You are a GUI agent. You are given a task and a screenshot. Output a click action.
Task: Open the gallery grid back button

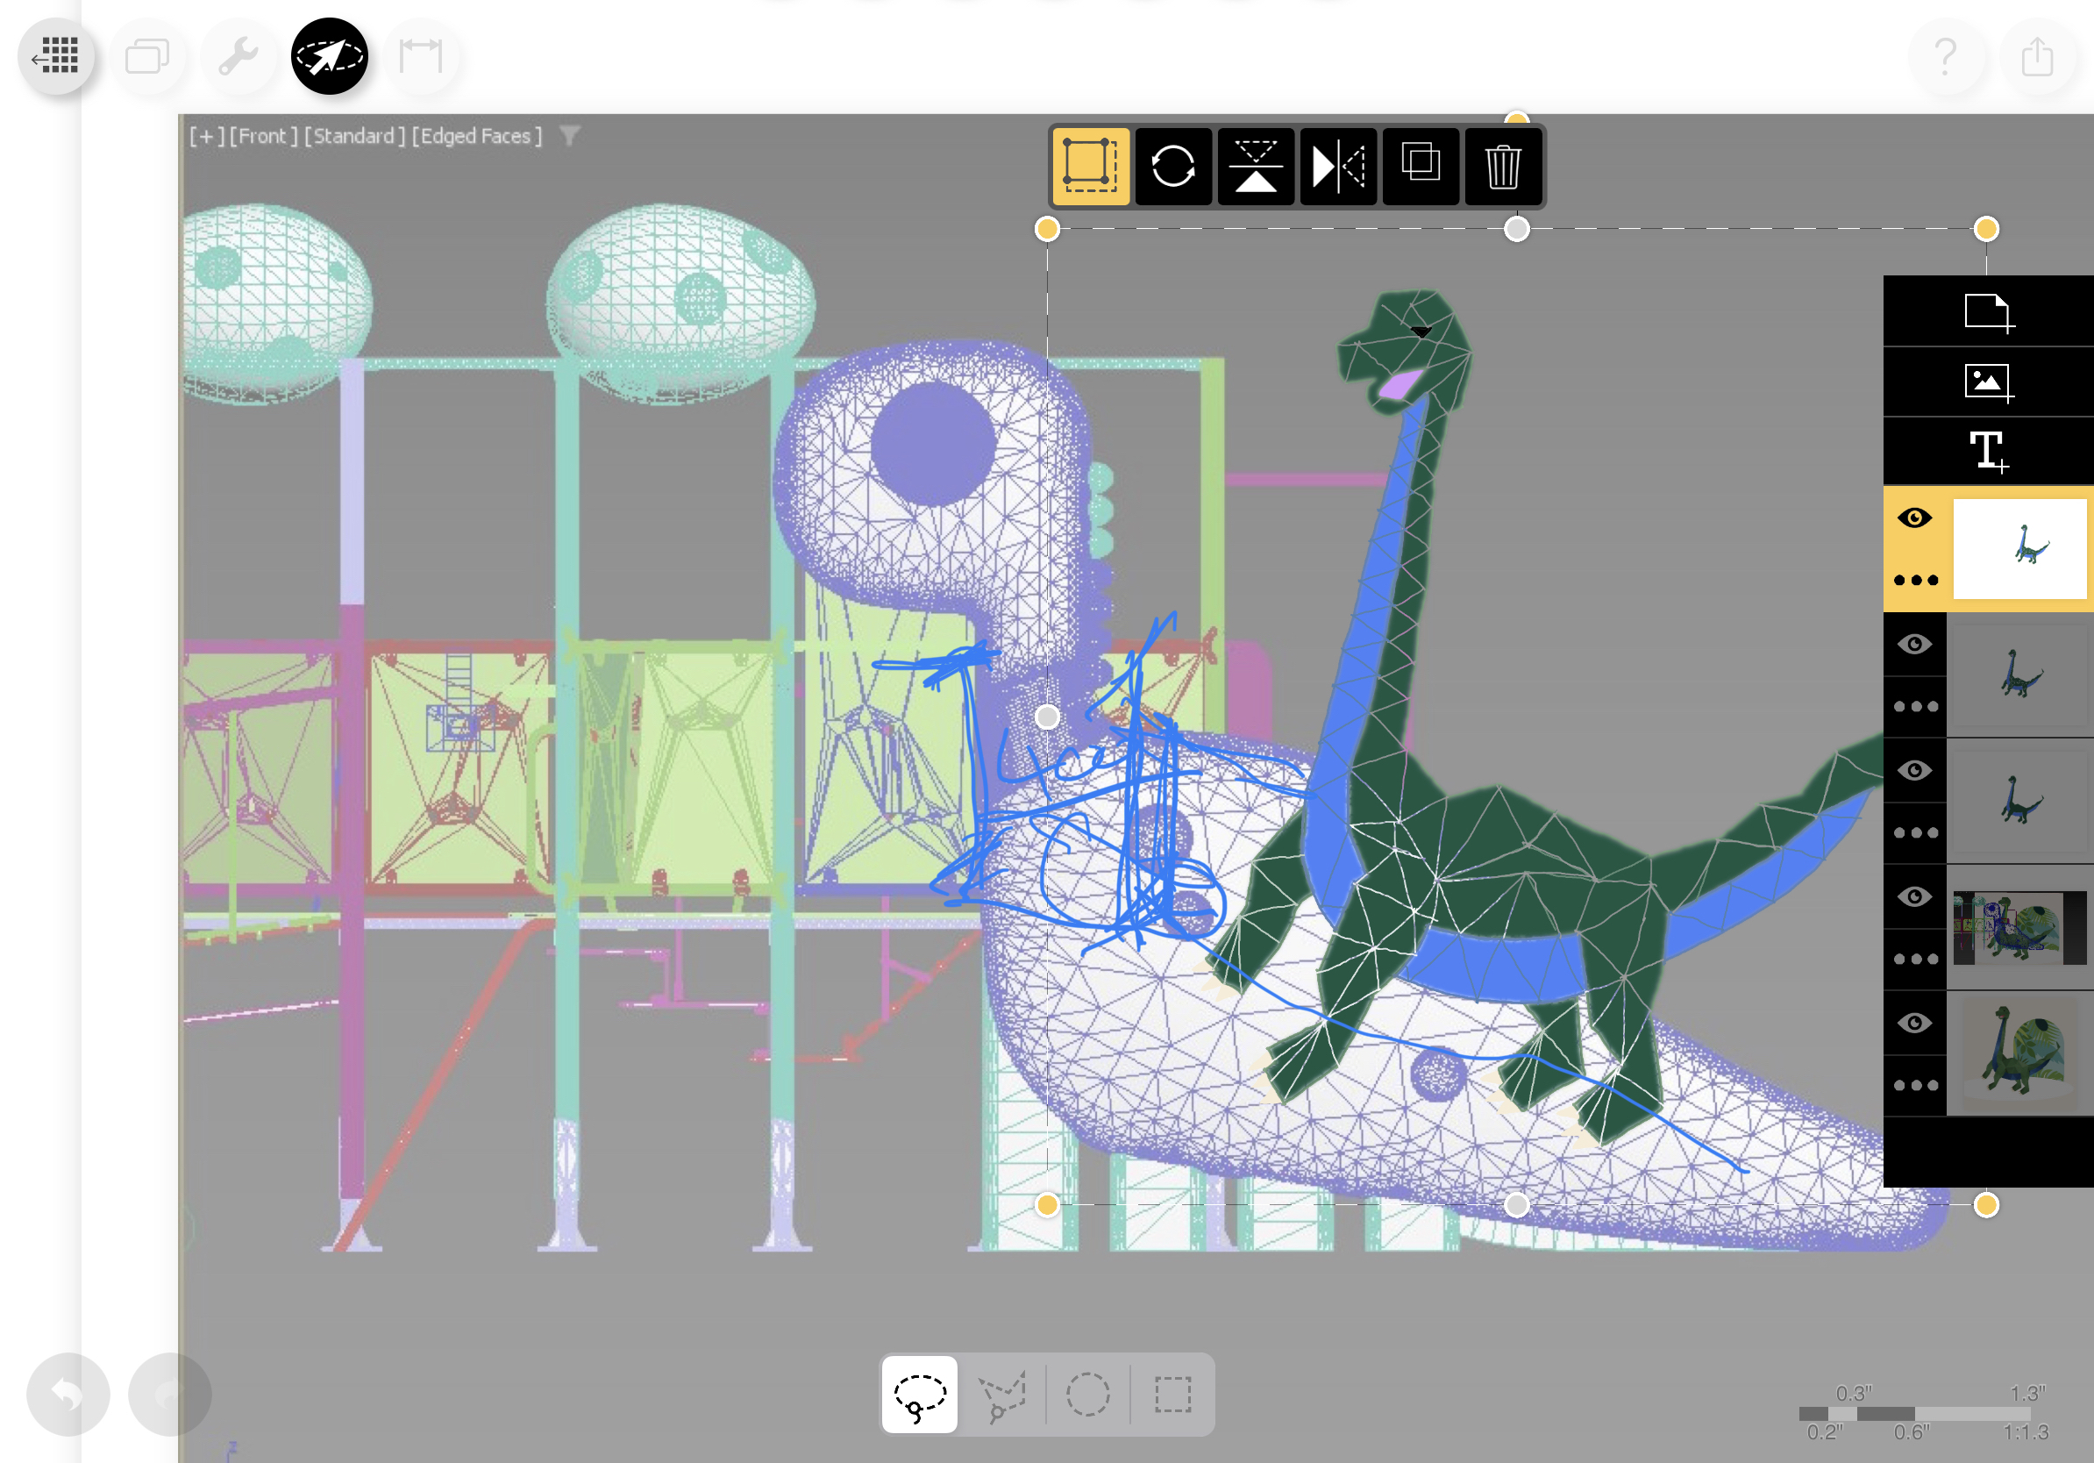pos(56,56)
